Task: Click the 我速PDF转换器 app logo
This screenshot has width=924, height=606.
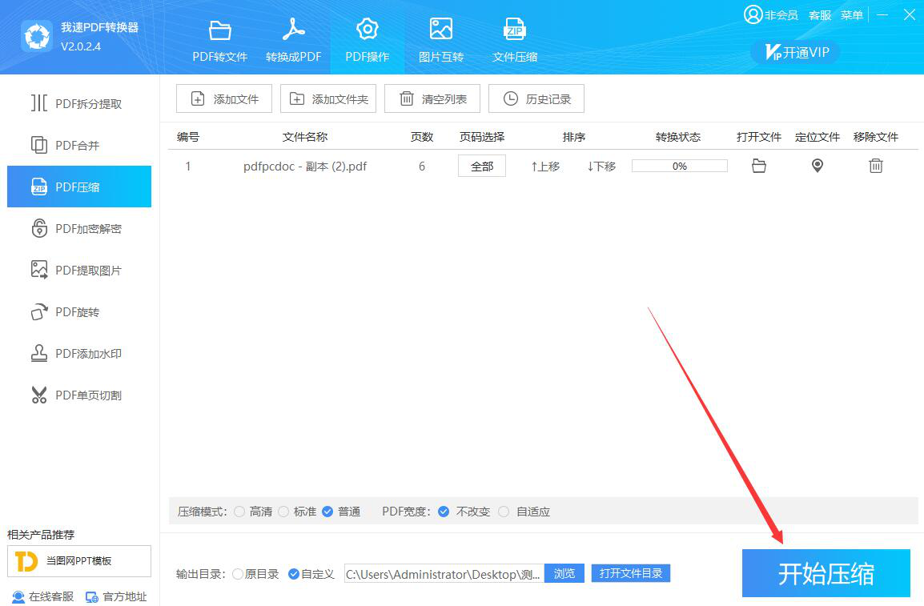Action: coord(37,37)
